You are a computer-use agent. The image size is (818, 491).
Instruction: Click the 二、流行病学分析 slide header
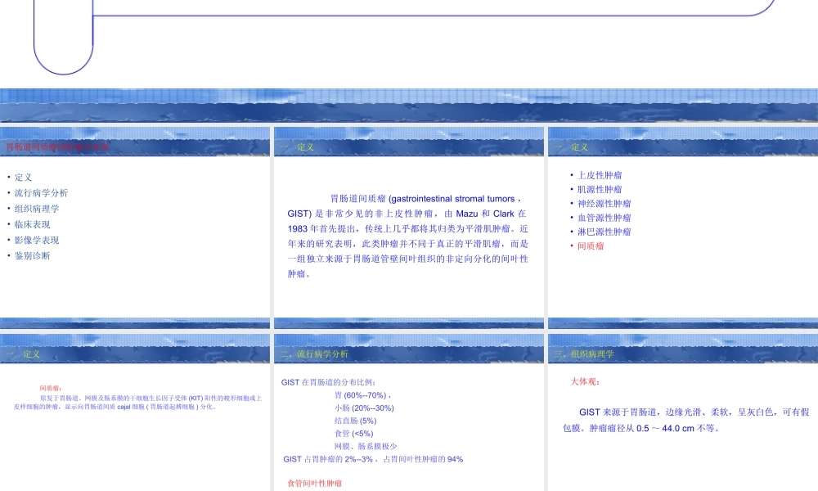click(x=316, y=355)
